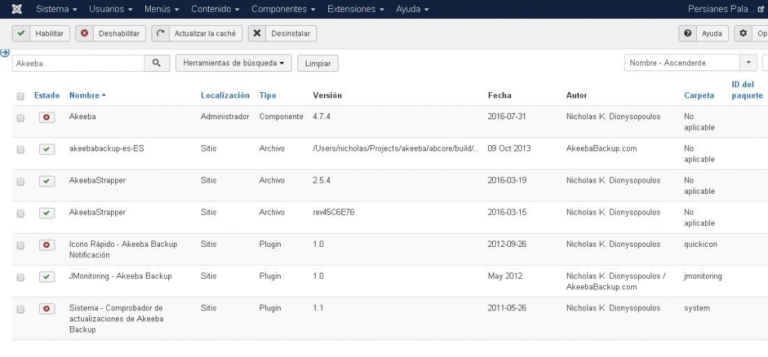Sort by Tipo column header

[267, 96]
